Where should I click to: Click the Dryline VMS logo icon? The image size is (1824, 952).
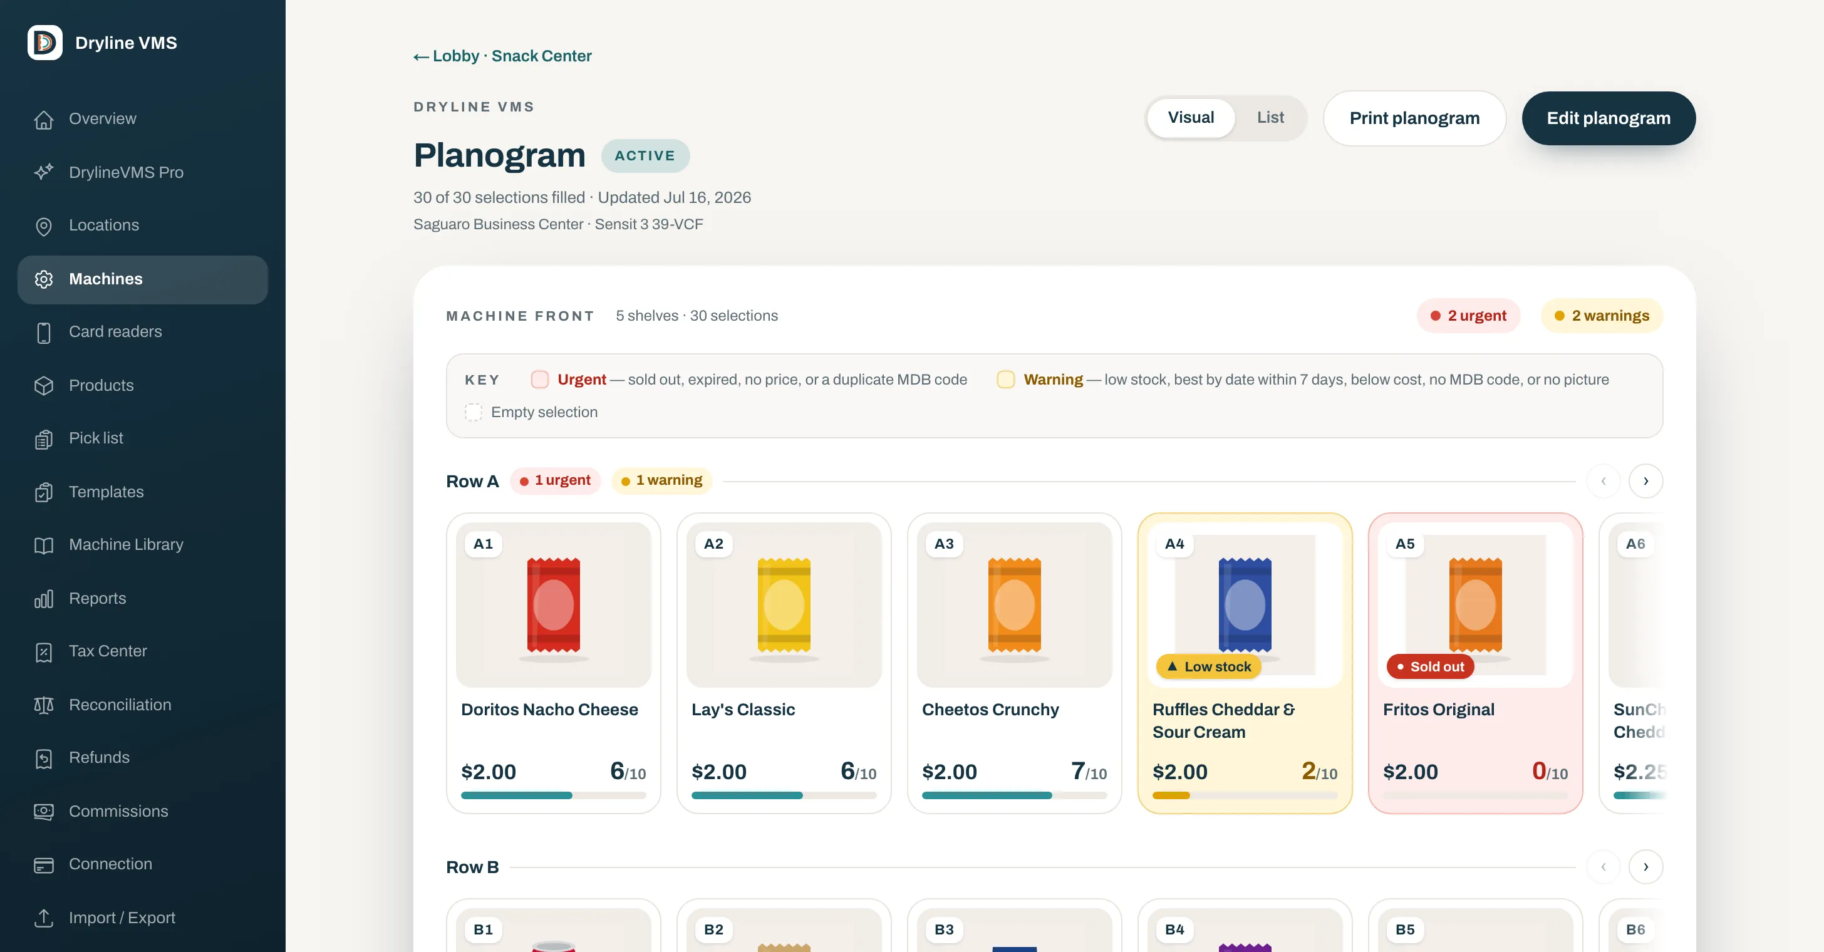[44, 43]
